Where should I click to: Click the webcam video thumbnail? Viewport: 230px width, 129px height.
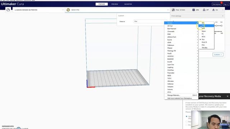211,120
